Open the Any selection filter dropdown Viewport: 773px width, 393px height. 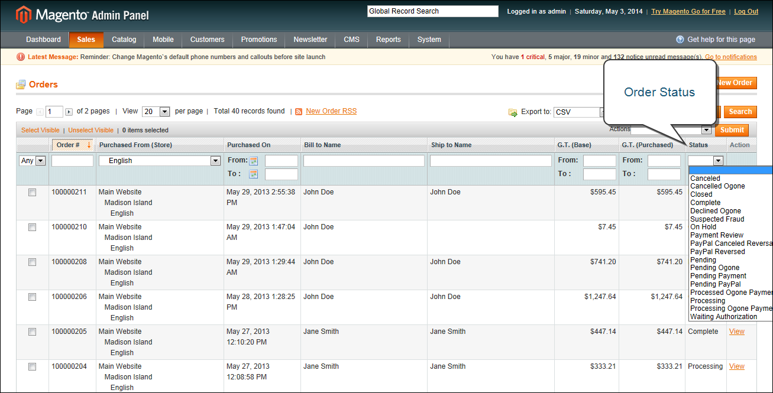(x=33, y=161)
